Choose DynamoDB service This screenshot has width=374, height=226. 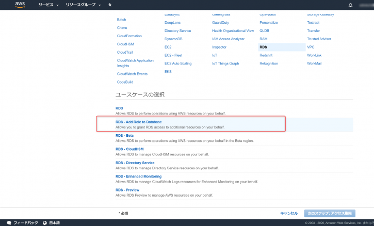point(173,39)
